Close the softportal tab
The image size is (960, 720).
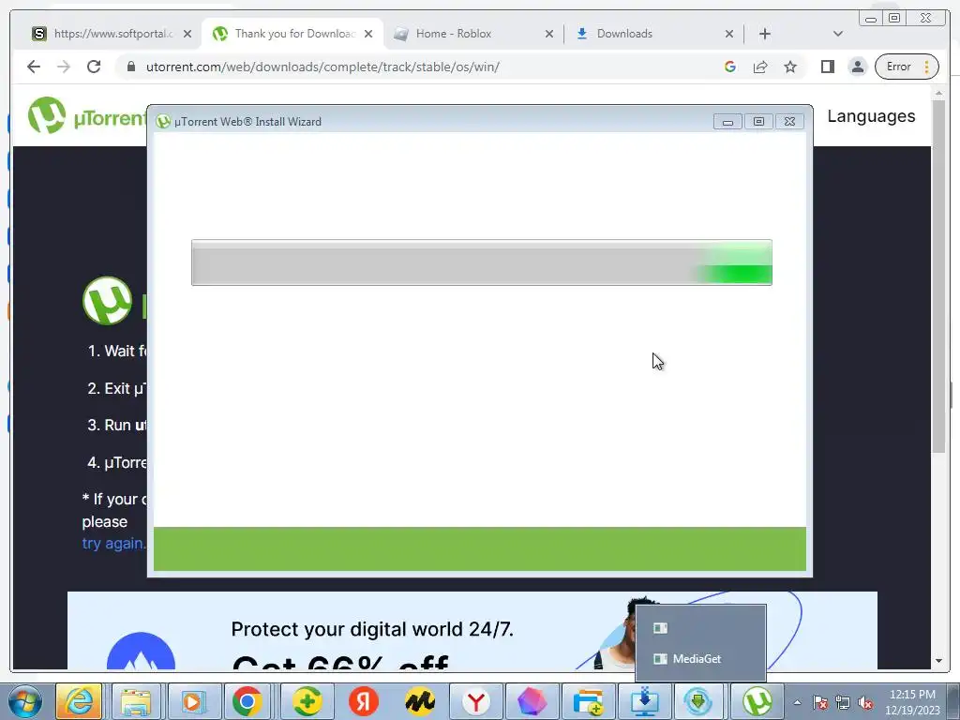[x=187, y=35]
